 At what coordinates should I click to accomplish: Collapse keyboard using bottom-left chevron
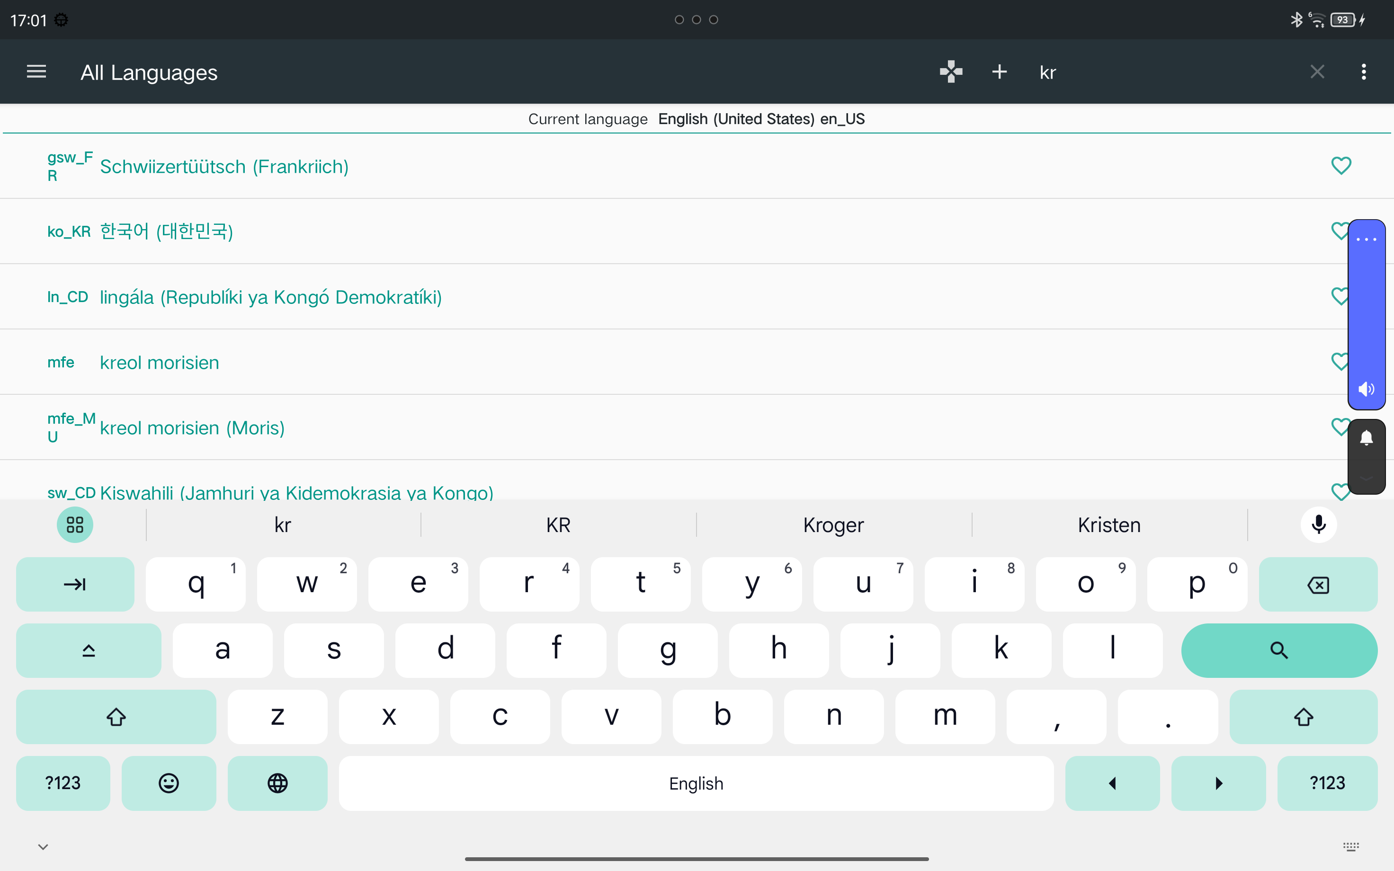43,846
